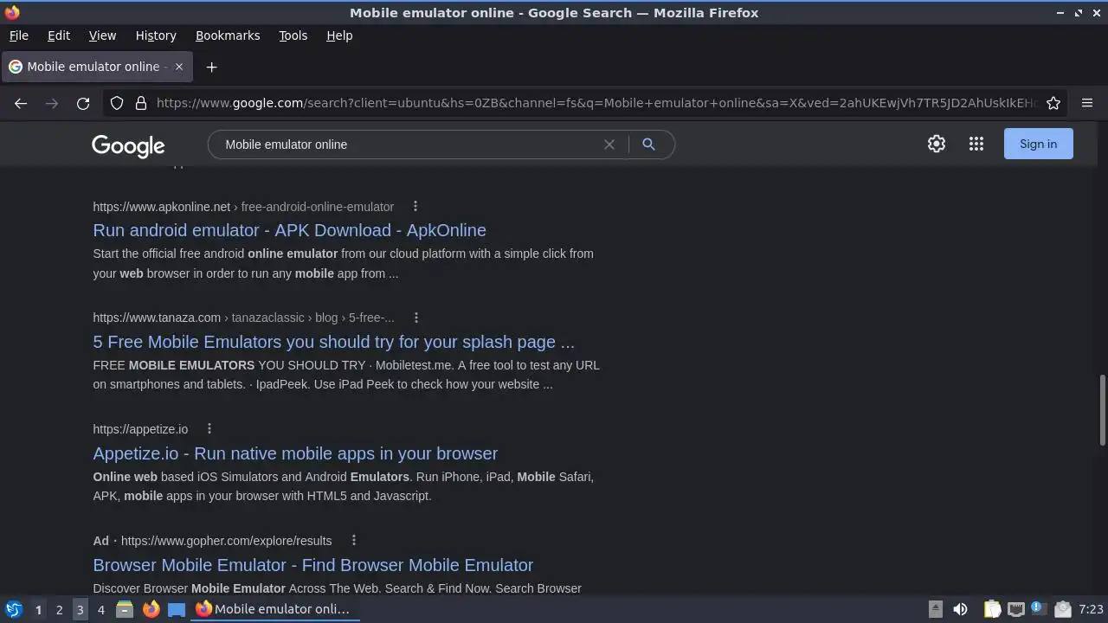Open the removable media eject tray icon
1108x623 pixels.
pos(936,609)
